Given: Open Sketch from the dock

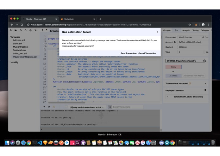Looking at the screenshot, I should (x=45, y=143).
